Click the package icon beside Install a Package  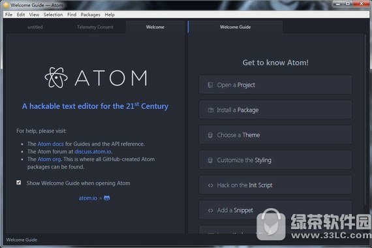click(210, 110)
